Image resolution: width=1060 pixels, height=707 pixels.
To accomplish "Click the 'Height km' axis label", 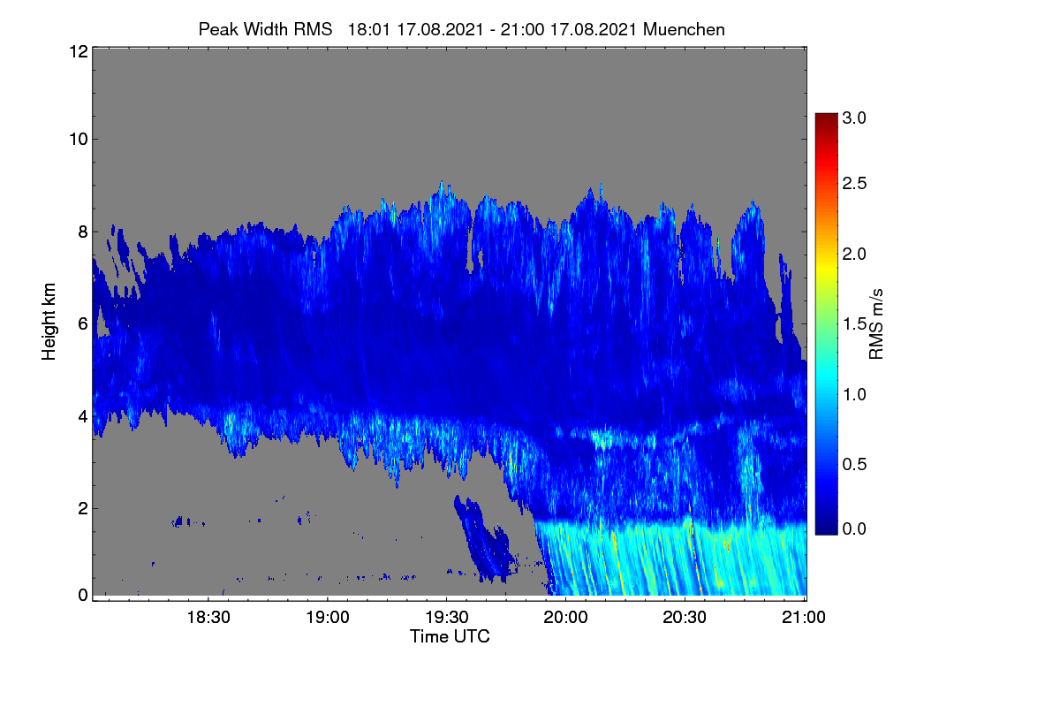I will point(49,323).
